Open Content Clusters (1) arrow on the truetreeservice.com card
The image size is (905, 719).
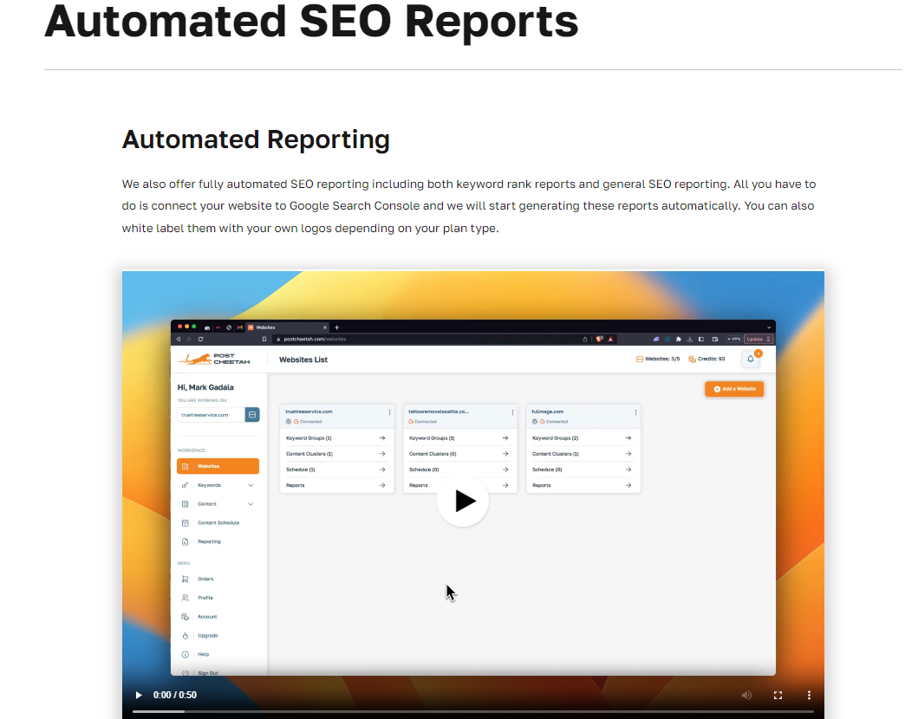pos(382,454)
